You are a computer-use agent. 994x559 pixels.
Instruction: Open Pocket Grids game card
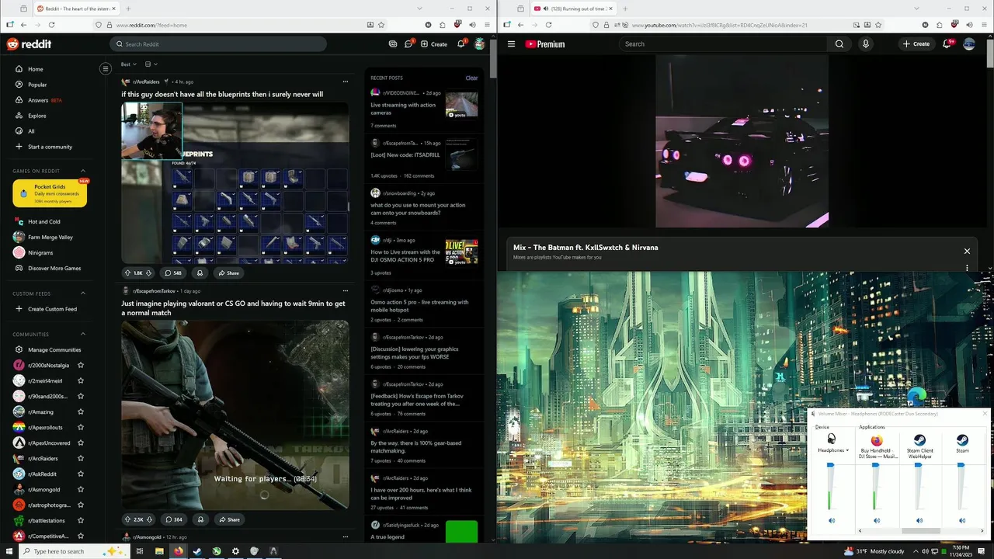50,193
